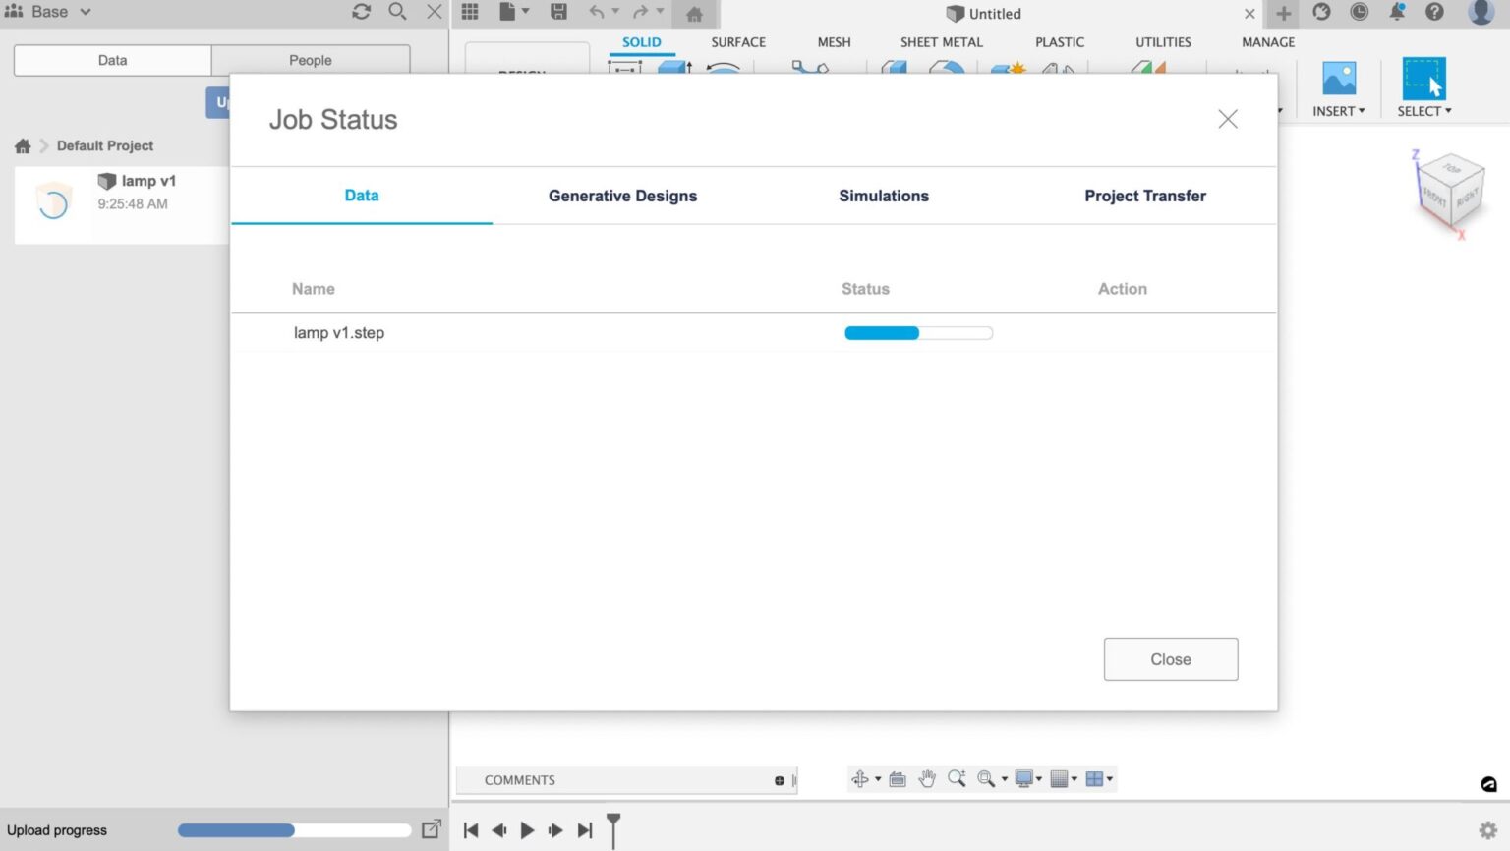Refresh the Data panel listing
1510x851 pixels.
361,12
